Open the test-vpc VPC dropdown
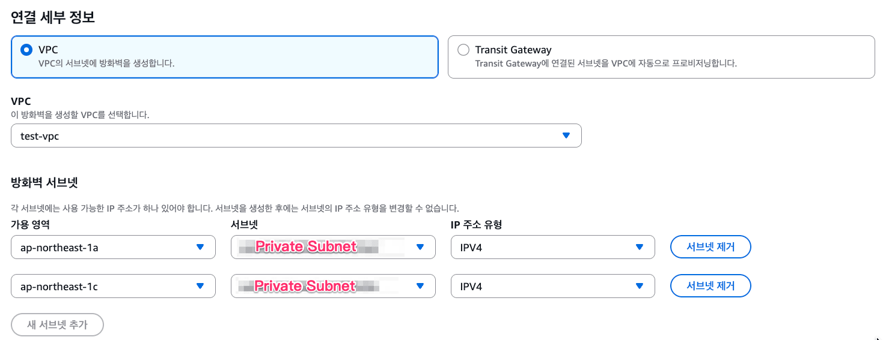This screenshot has width=883, height=340. 296,136
